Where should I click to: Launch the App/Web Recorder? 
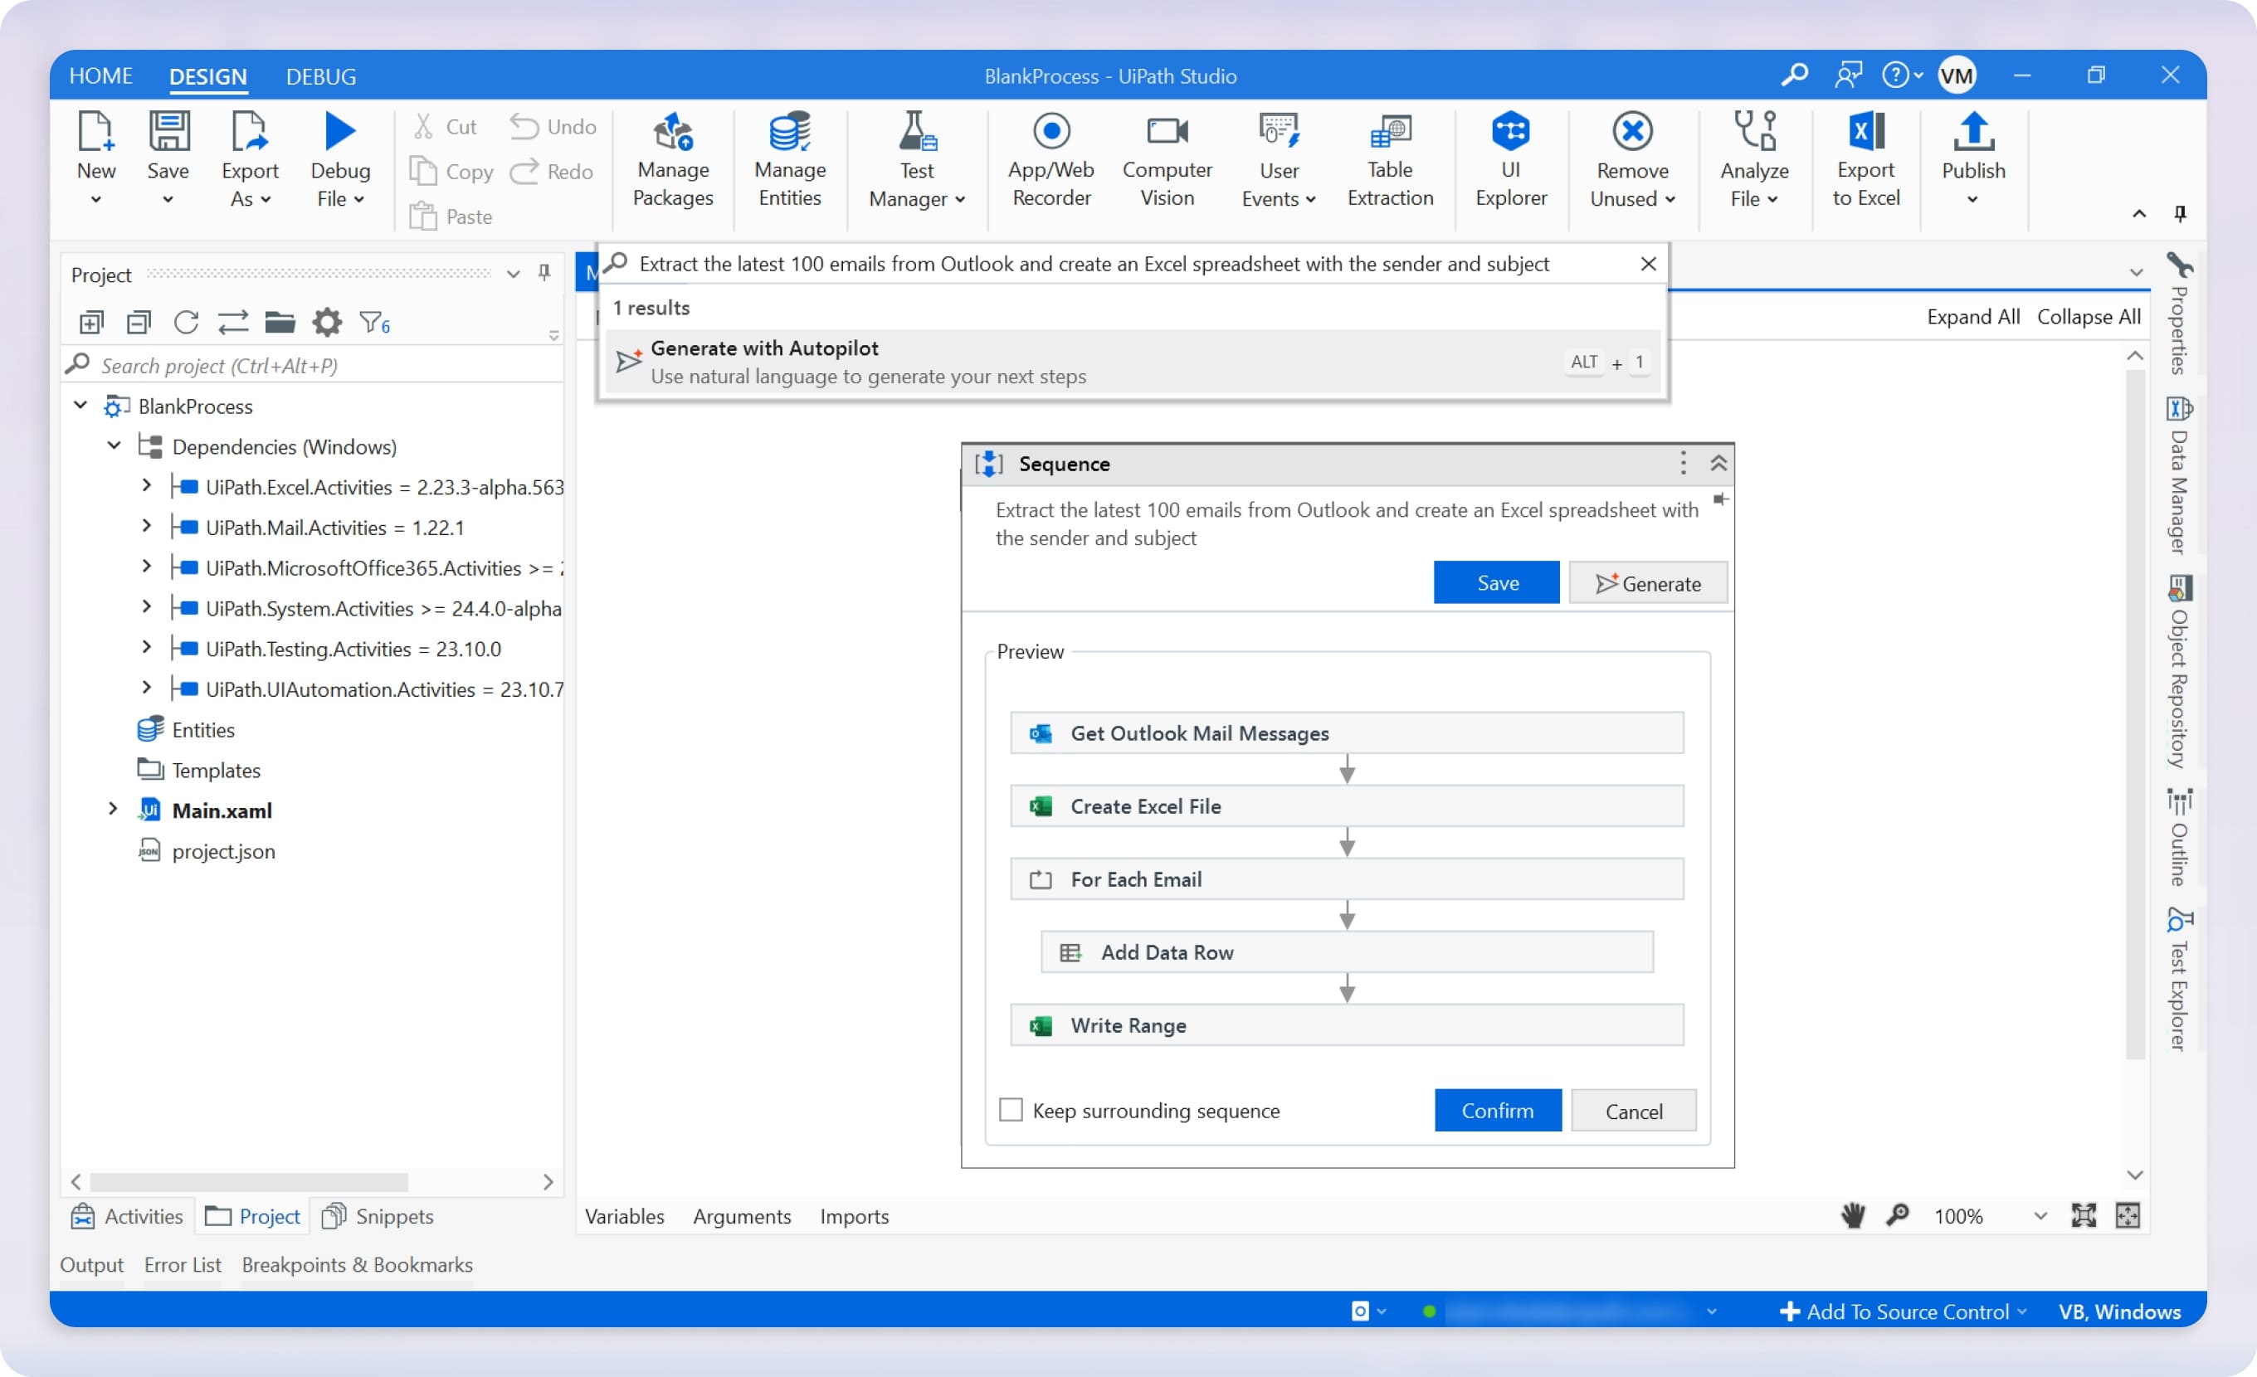[x=1051, y=160]
